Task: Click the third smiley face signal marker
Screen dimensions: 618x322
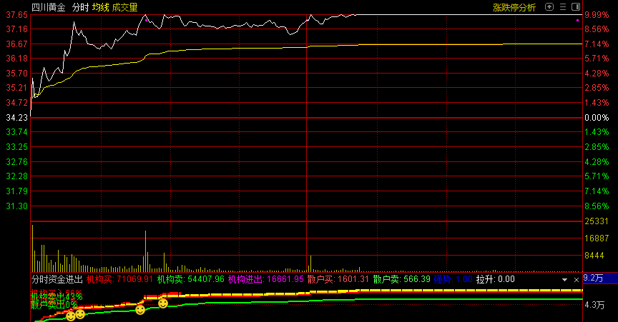Action: [x=140, y=310]
